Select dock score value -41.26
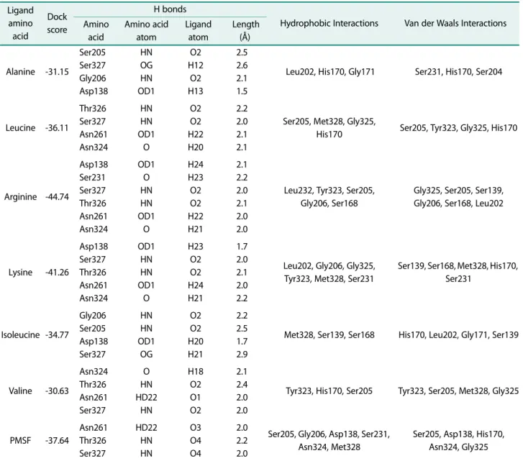The width and height of the screenshot is (523, 461). pyautogui.click(x=57, y=273)
